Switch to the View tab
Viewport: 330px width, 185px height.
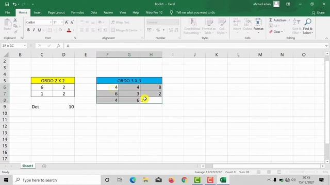point(123,12)
